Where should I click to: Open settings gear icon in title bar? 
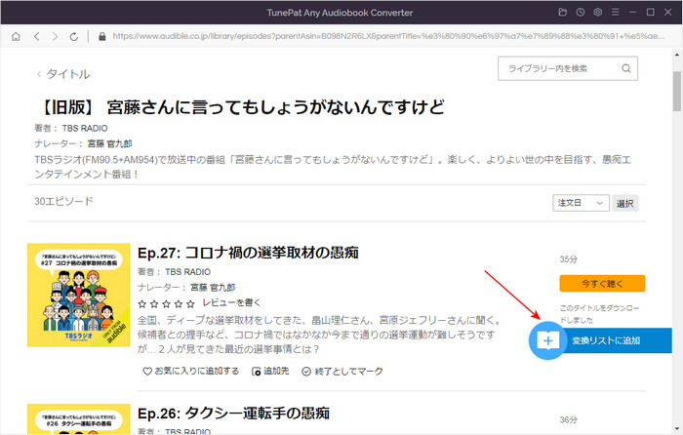(597, 13)
